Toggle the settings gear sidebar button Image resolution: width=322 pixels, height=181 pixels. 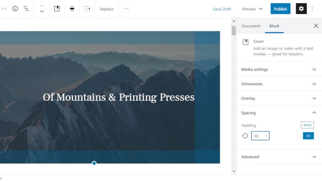301,9
